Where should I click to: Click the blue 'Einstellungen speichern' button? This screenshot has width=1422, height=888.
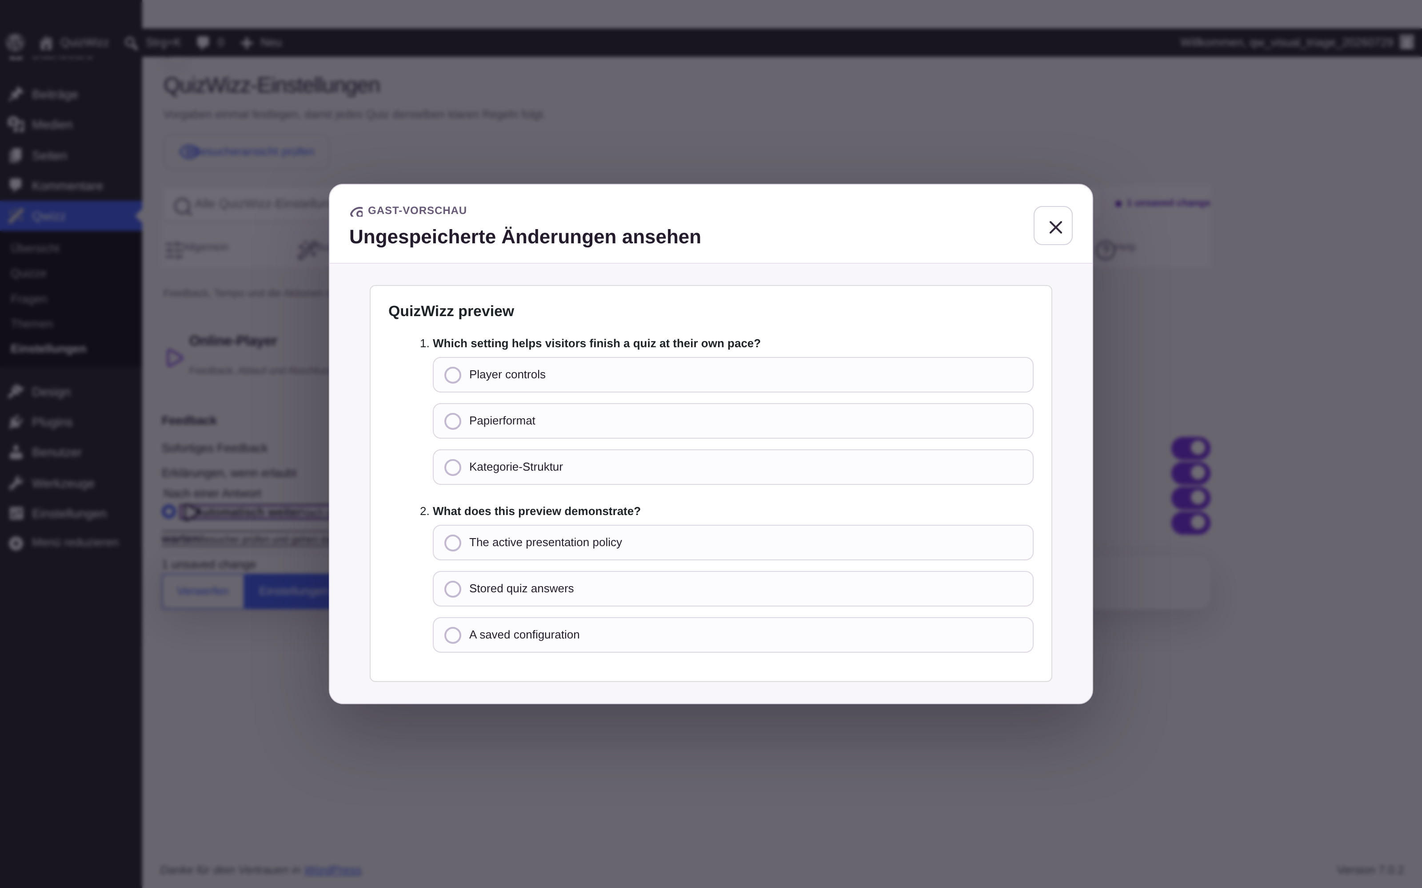point(287,591)
